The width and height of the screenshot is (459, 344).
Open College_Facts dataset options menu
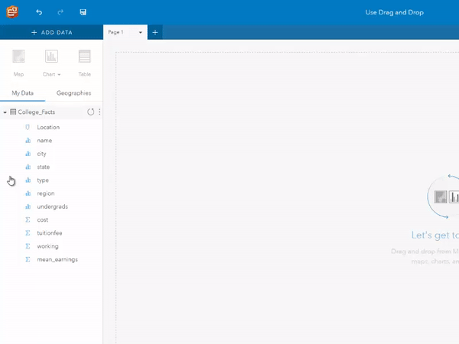pyautogui.click(x=99, y=112)
